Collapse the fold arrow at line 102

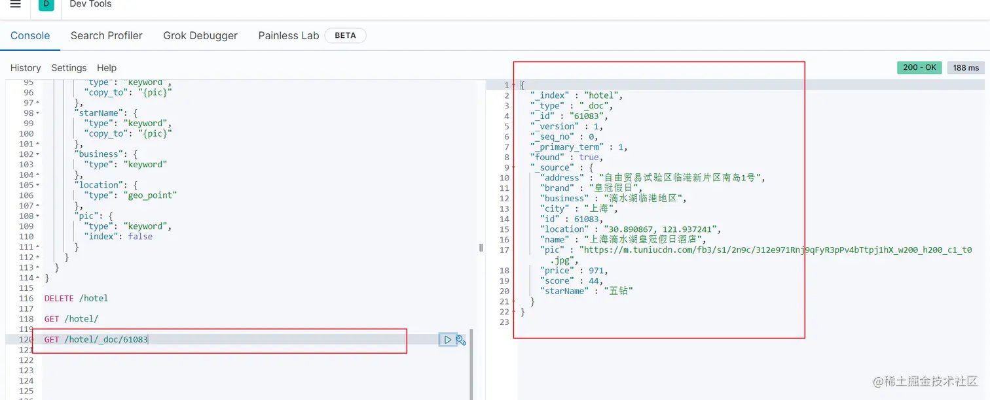pyautogui.click(x=37, y=154)
